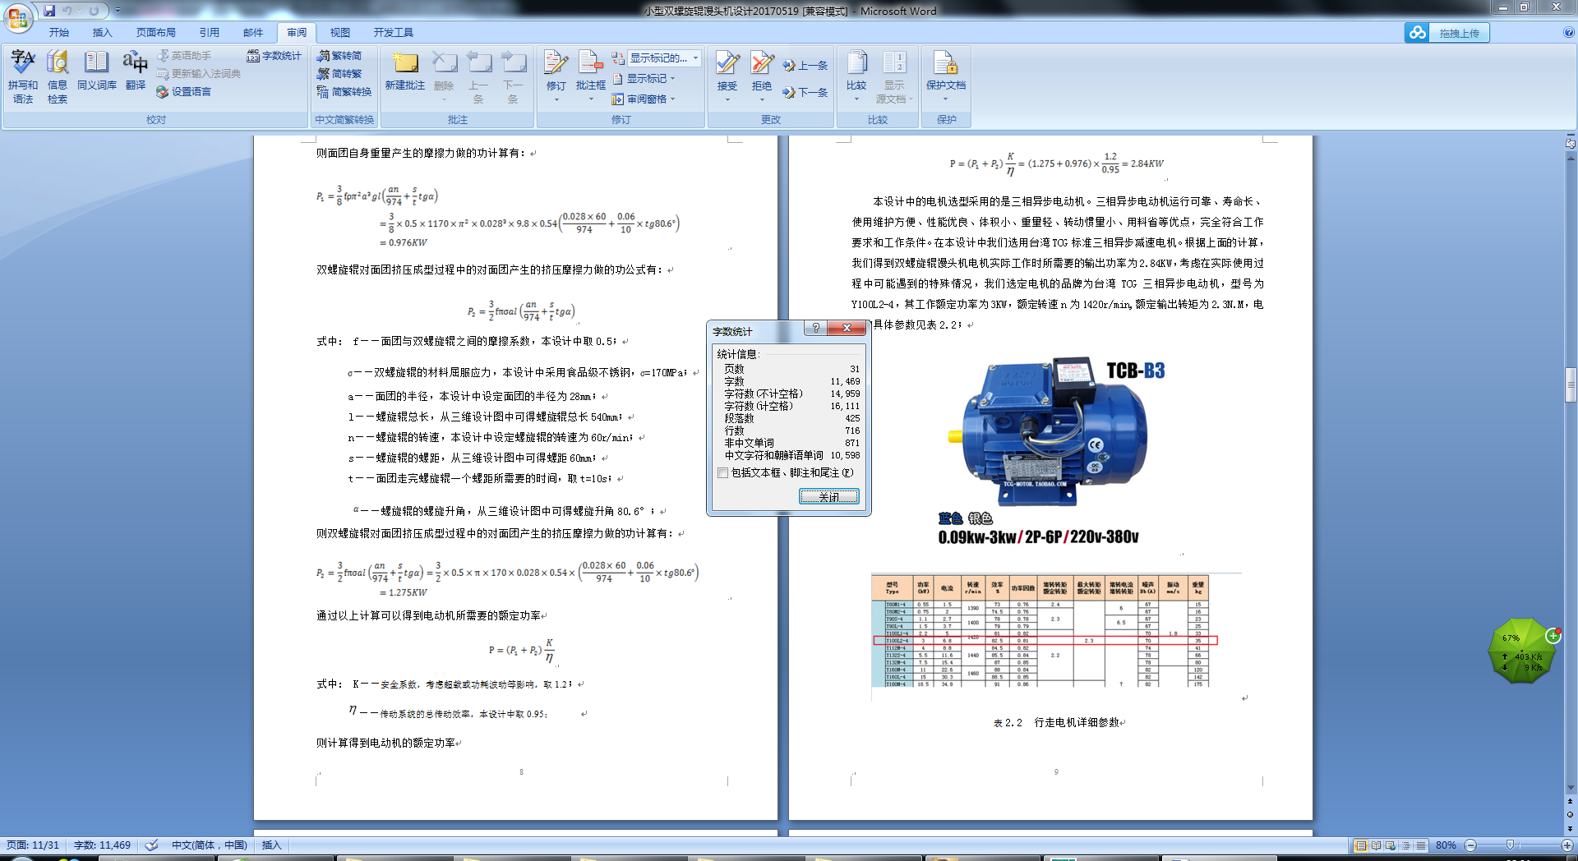
Task: Click the zoom out minus button
Action: click(1470, 845)
